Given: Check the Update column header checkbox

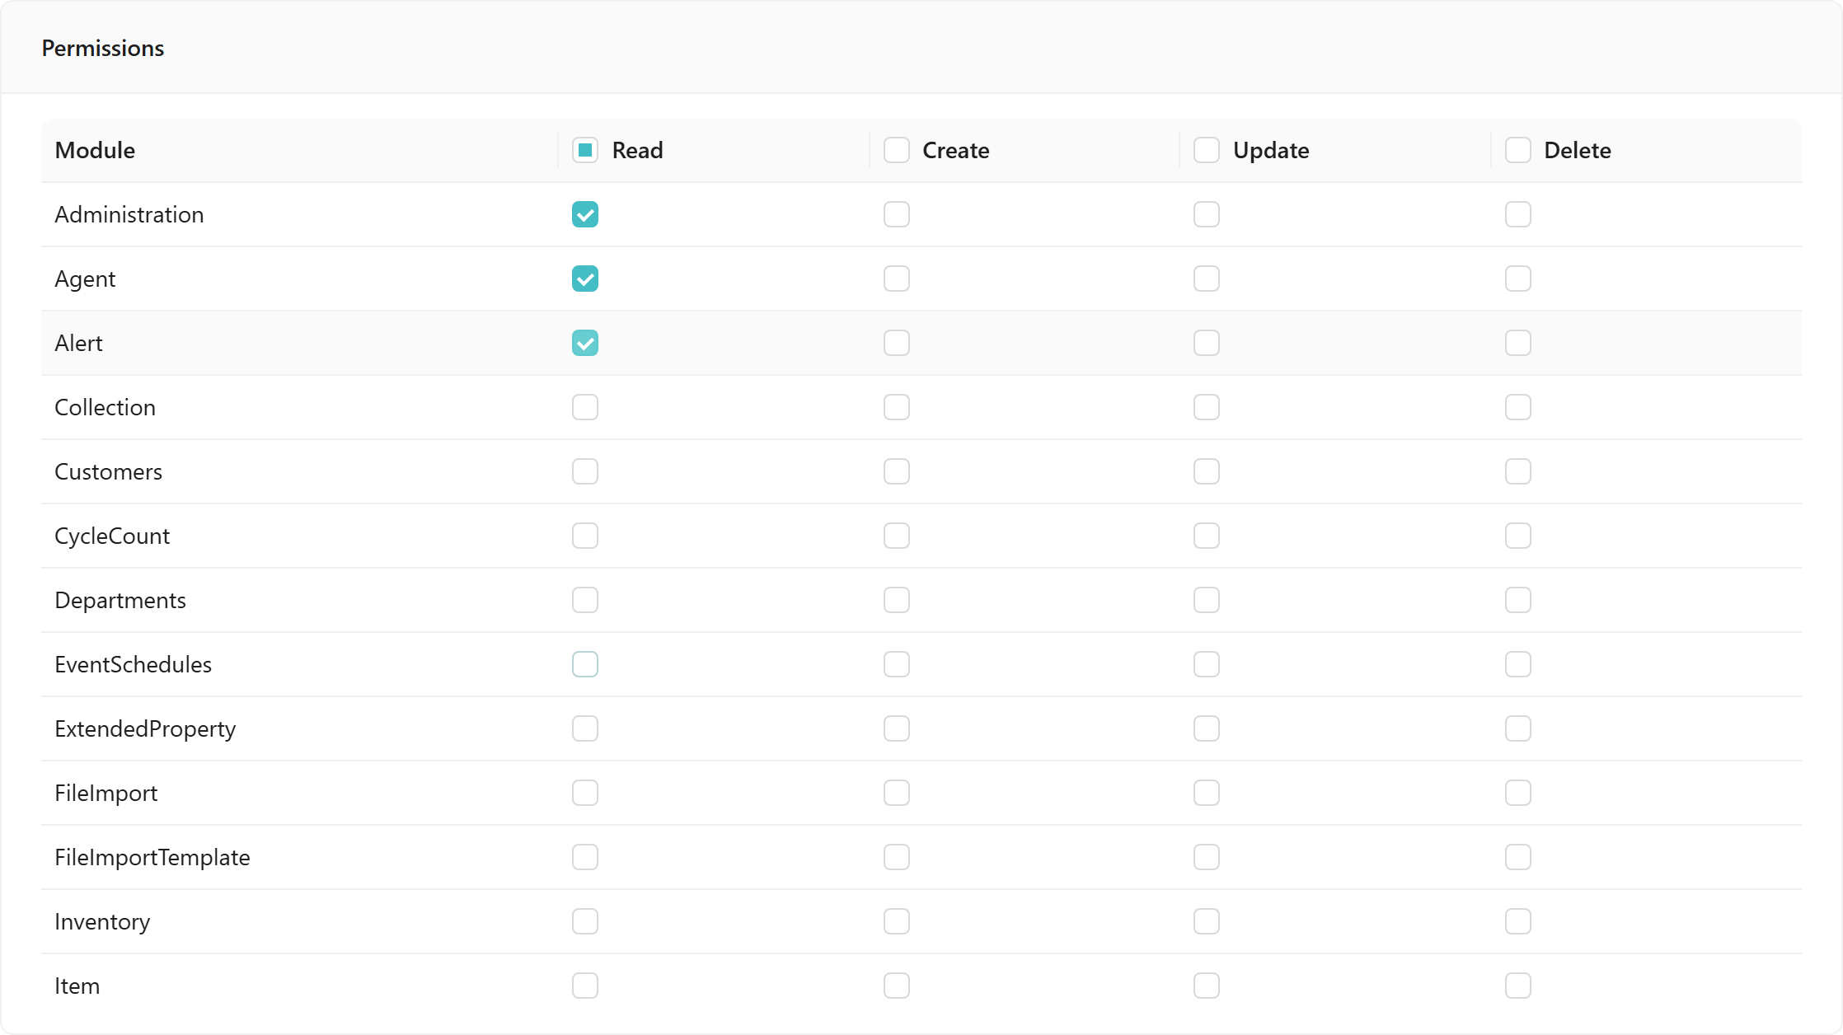Looking at the screenshot, I should point(1207,150).
